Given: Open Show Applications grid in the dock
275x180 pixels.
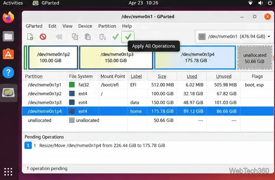Looking at the screenshot, I should tap(8, 172).
